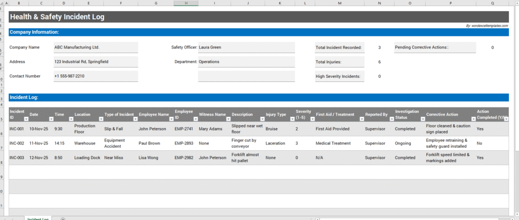Select the 'High Severity Incidents:' label cell
Screen dimensions: 519x220
coord(340,76)
